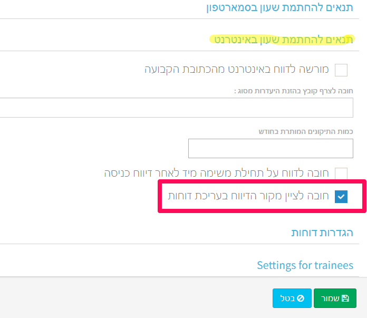Screen dimensions: 367x318
Task: Tick the חובה לדווח על תחילת משימה checkbox
Action: coord(341,173)
